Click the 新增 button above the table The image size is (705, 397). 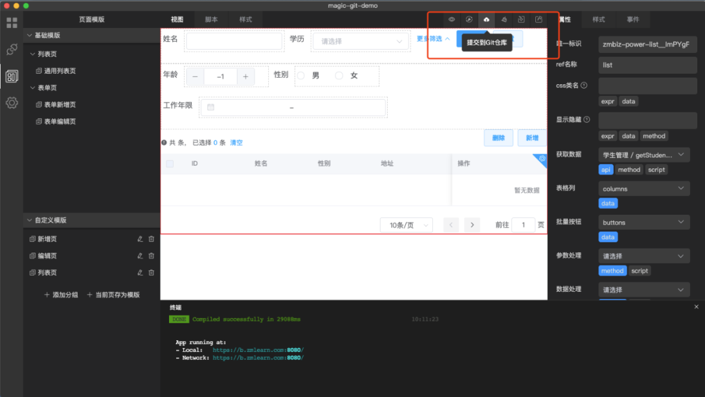click(533, 138)
